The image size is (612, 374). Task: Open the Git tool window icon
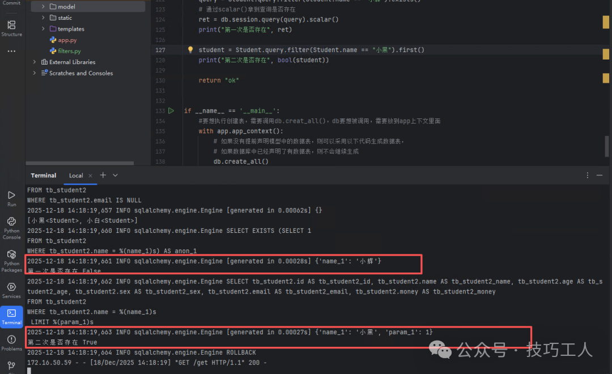11,366
